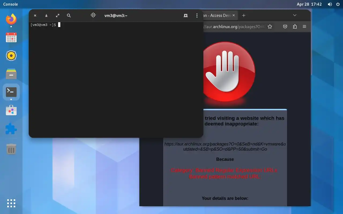Open terminal search magnifier
The image size is (343, 214).
point(69,16)
